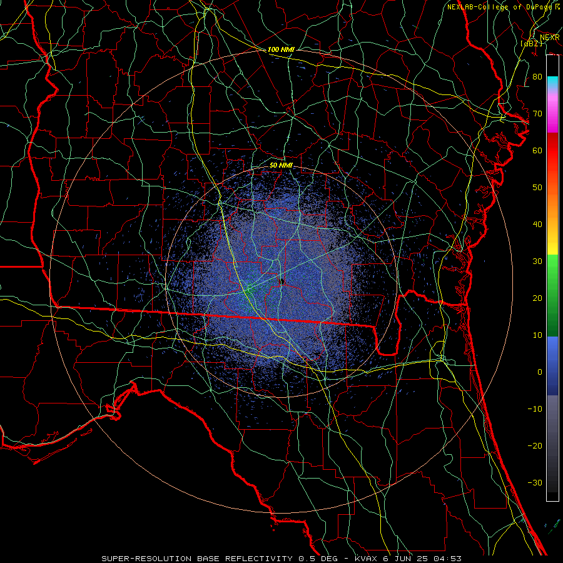
Task: Click the Super-Resolution Base Reflectivity caption
Action: pyautogui.click(x=197, y=559)
